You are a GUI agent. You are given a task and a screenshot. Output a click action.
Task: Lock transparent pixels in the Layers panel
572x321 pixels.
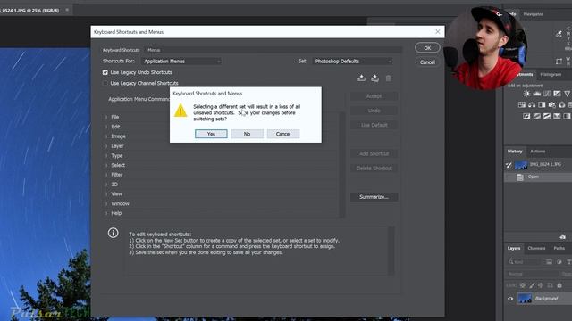click(523, 285)
